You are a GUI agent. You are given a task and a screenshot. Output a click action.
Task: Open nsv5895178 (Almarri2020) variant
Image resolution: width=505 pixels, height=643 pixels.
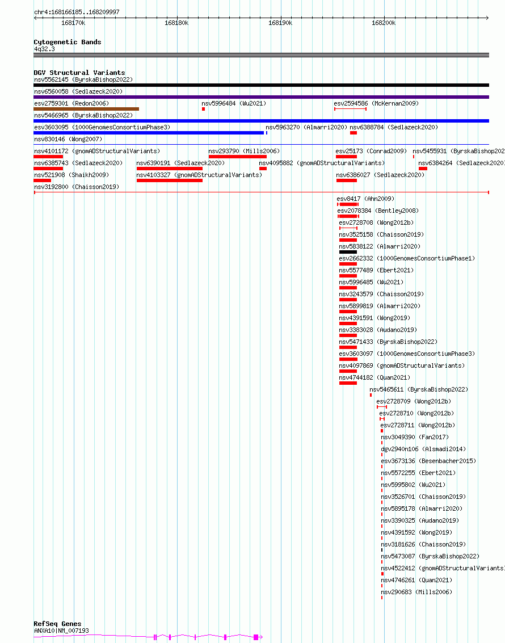[x=422, y=508]
